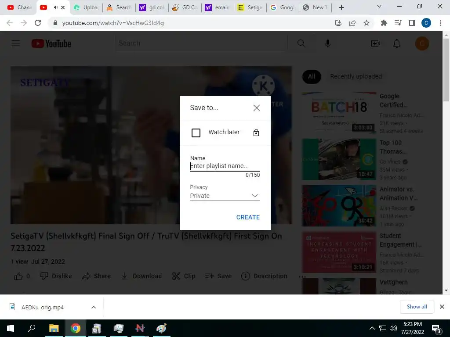Toggle the browser side panel icon
Screen dimensions: 450x337
(412, 23)
